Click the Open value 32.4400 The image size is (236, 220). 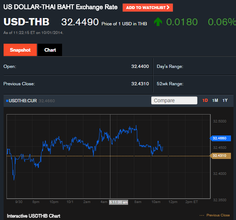pyautogui.click(x=140, y=66)
